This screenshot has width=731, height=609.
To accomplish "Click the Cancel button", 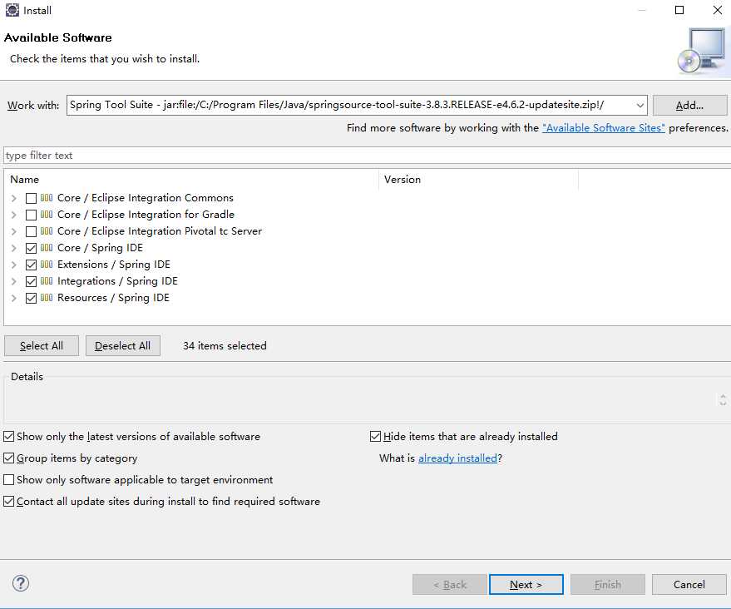I will (x=689, y=584).
